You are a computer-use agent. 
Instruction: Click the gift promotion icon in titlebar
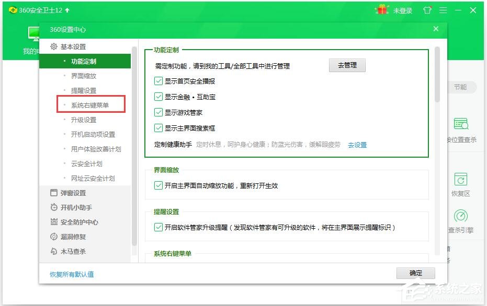coord(382,9)
